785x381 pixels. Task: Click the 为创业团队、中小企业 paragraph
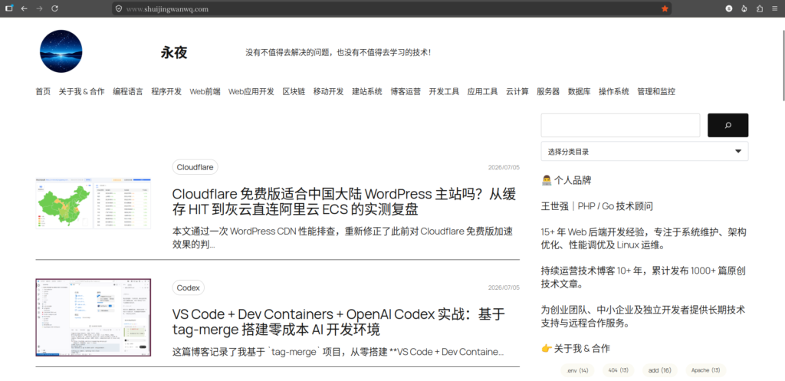[643, 317]
